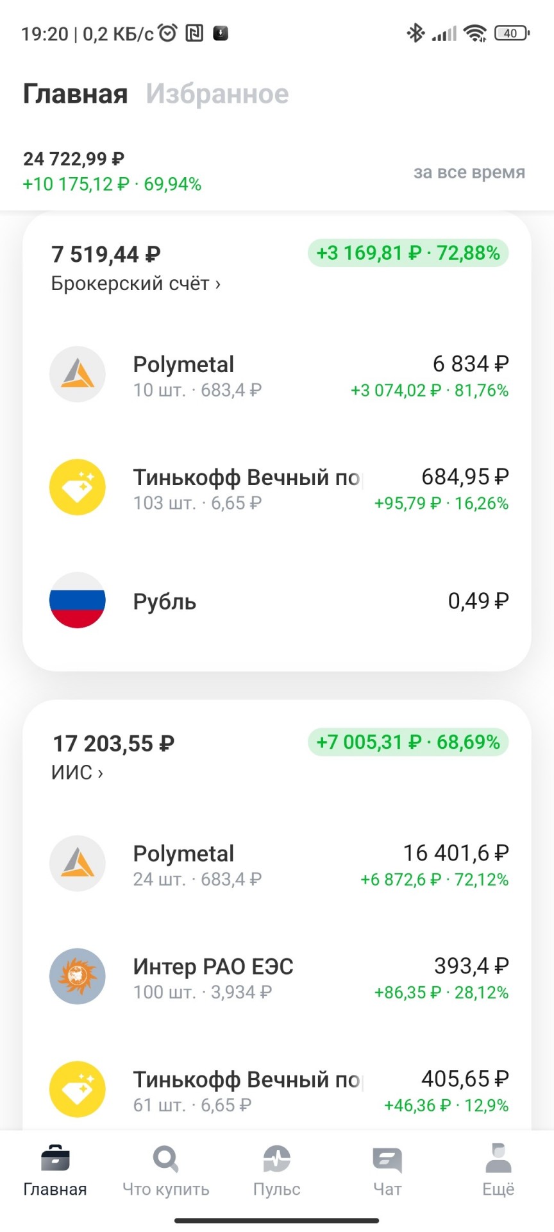Open Тинькофф Вечный портфель 61 шт. position
Viewport: 554px width, 1232px height.
[x=277, y=1090]
